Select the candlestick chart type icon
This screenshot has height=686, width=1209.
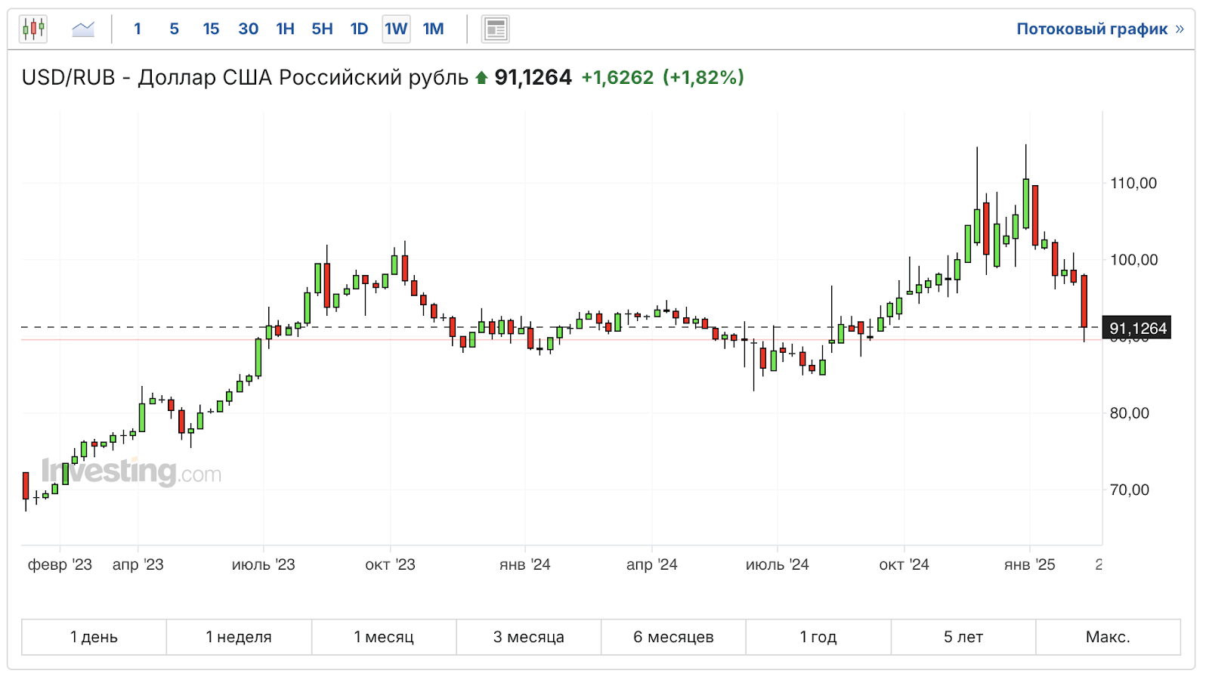33,29
